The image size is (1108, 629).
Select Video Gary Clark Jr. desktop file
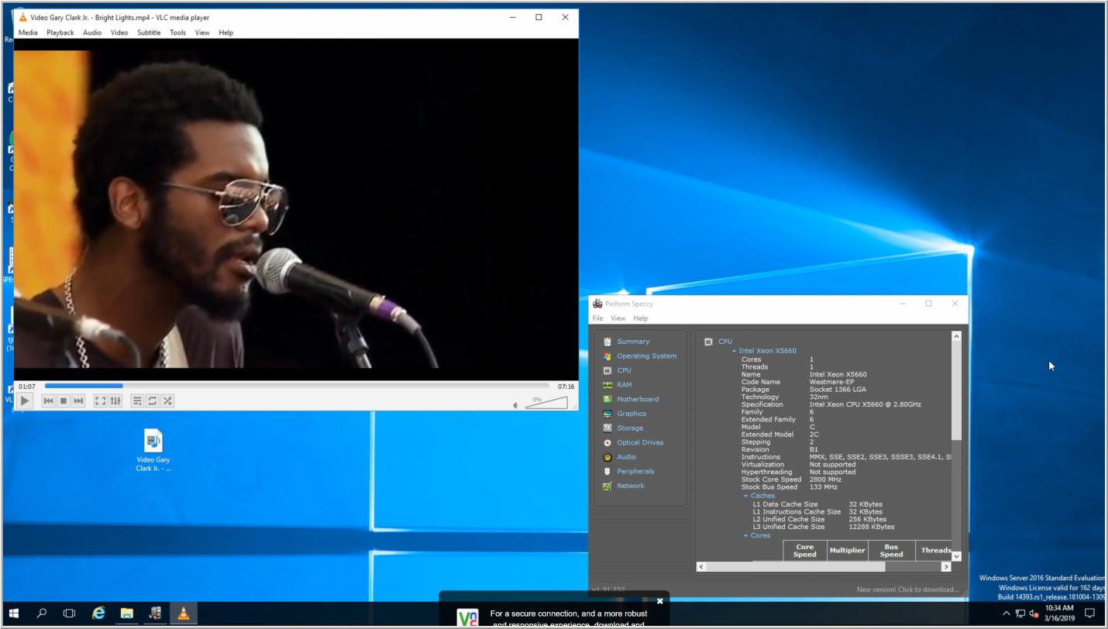tap(153, 450)
